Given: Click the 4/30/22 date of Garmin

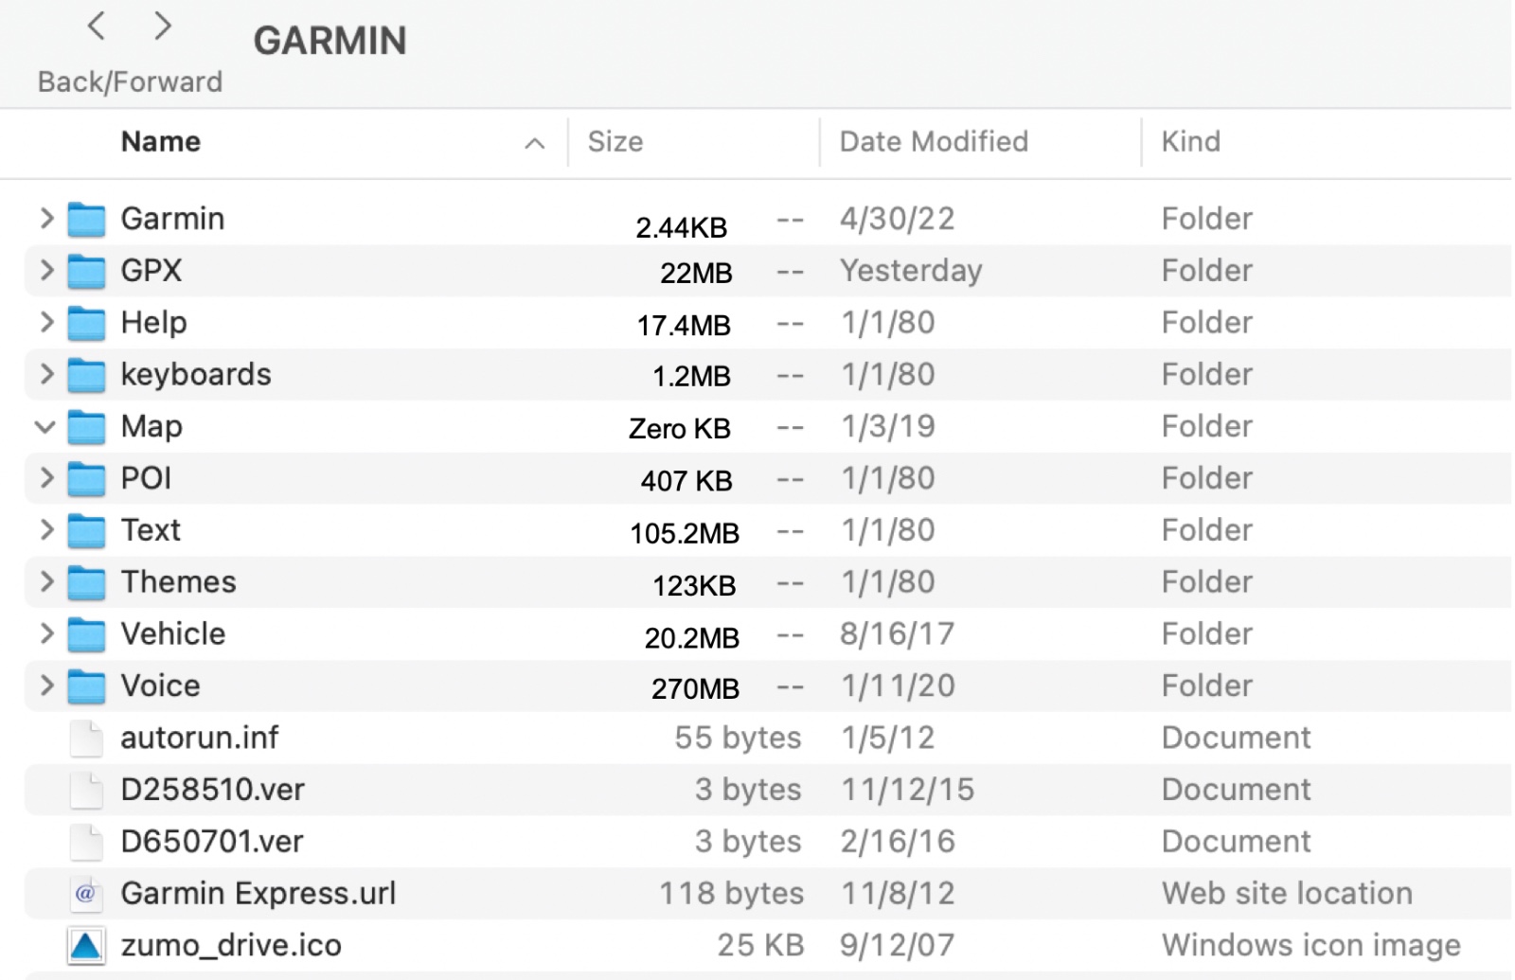Looking at the screenshot, I should 898,219.
